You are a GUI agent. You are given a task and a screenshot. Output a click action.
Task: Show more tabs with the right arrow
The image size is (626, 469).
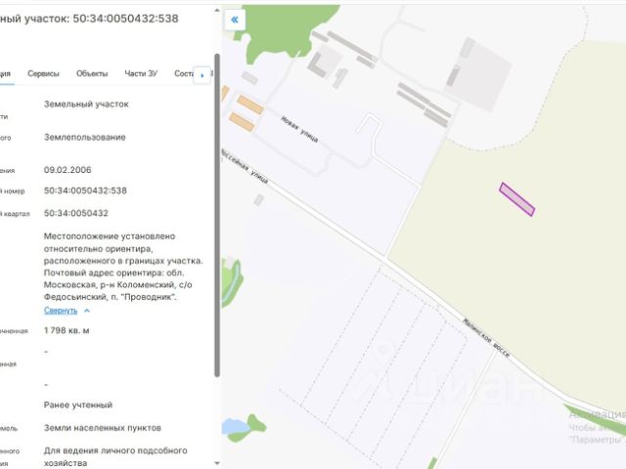202,75
